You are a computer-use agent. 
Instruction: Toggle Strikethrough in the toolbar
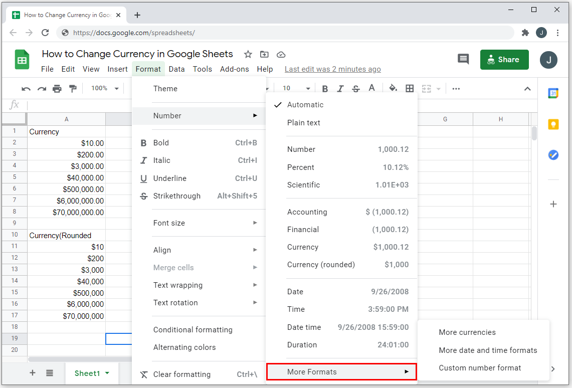coord(355,89)
